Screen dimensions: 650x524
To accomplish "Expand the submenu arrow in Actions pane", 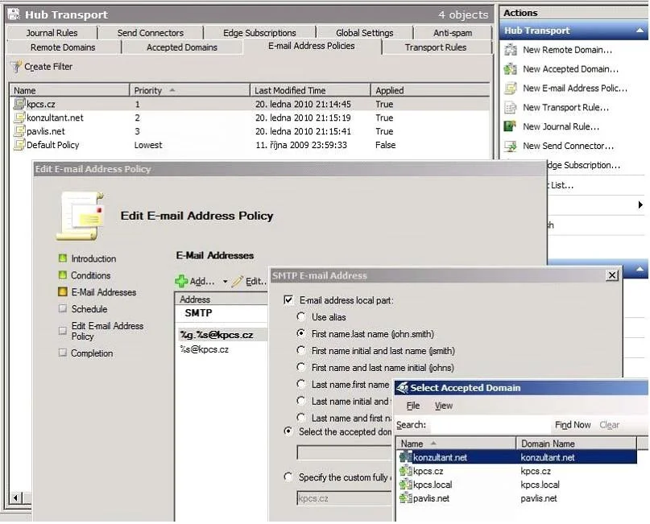I will (640, 204).
